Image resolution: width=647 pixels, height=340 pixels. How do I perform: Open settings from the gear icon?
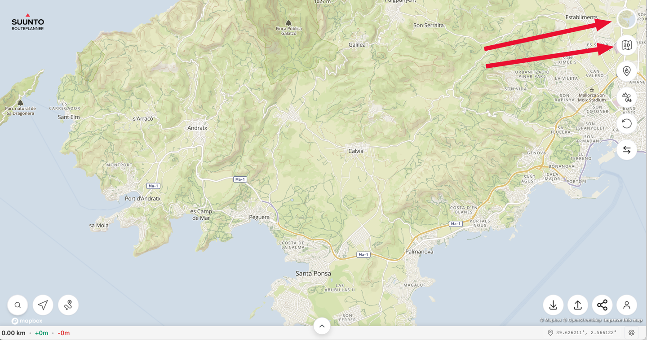(x=631, y=333)
